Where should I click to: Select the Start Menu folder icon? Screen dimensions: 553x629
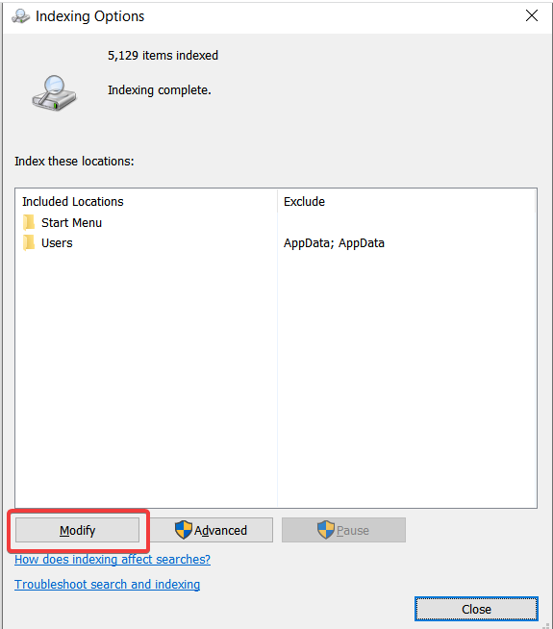click(x=29, y=222)
